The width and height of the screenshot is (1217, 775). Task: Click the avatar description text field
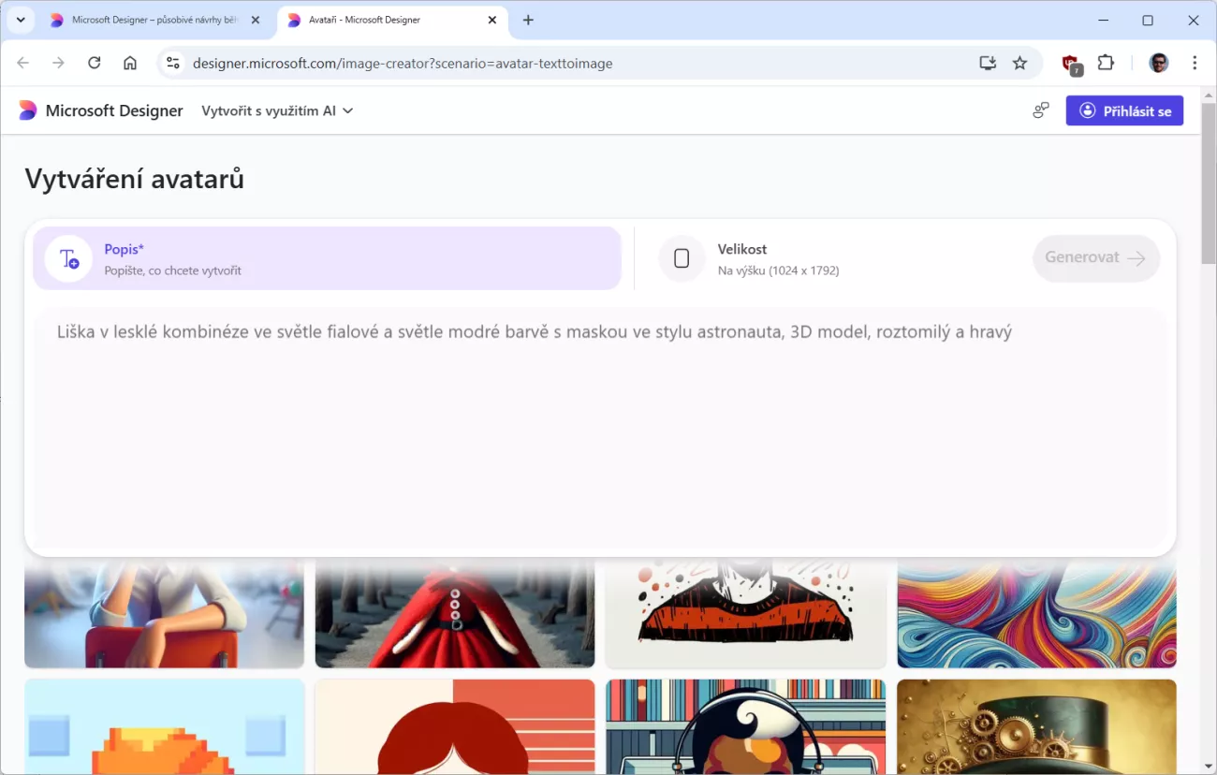599,421
